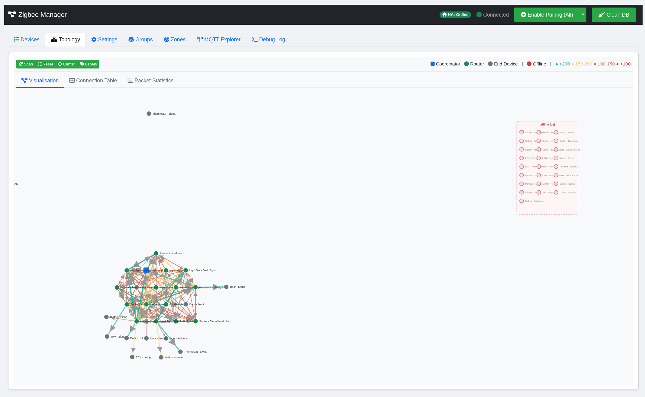Open the Zones tab
This screenshot has height=397, width=645.
175,40
